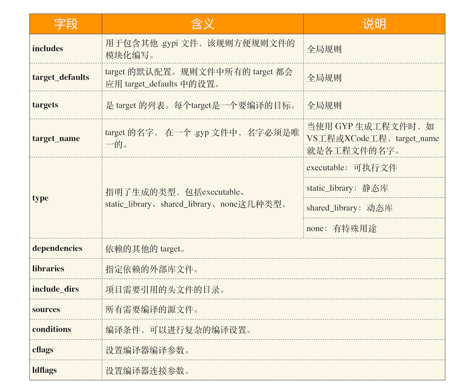The width and height of the screenshot is (476, 386).
Task: Select the none: 有特殊用途 cell
Action: point(341,229)
